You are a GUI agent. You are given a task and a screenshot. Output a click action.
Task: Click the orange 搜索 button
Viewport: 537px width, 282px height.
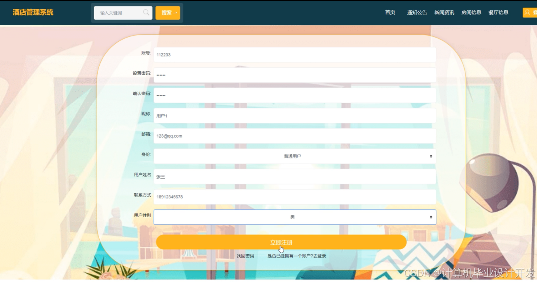point(168,13)
